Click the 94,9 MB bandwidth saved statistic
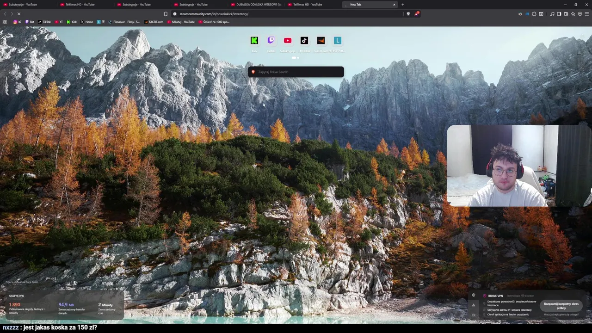This screenshot has width=592, height=333. 66,305
